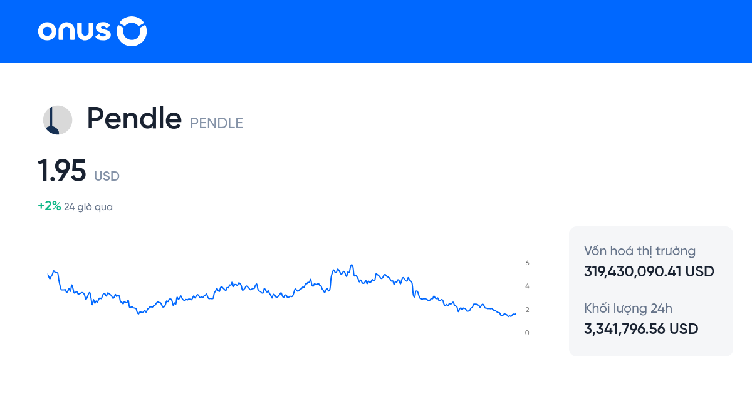This screenshot has width=752, height=394.
Task: Expand the Khối lượng 24h section
Action: click(x=627, y=308)
